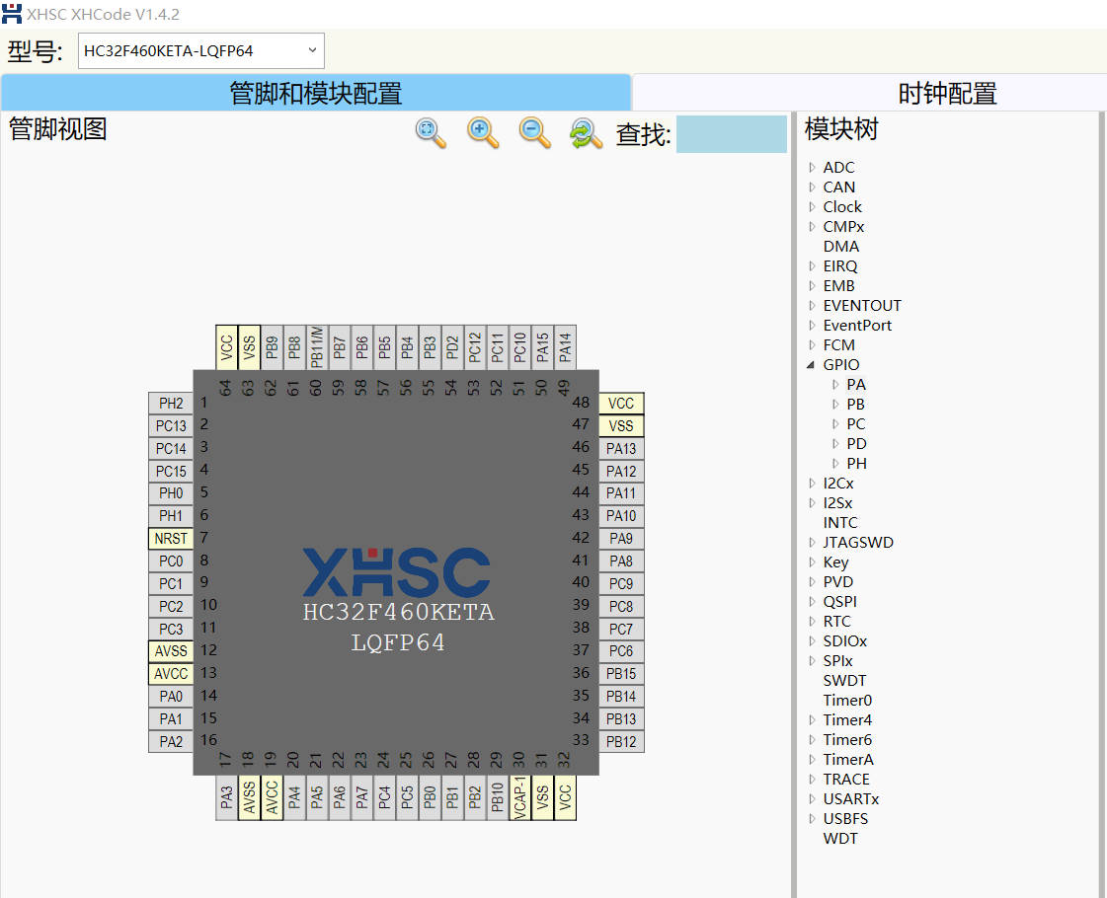Expand the USARTx node in the module tree

(813, 798)
